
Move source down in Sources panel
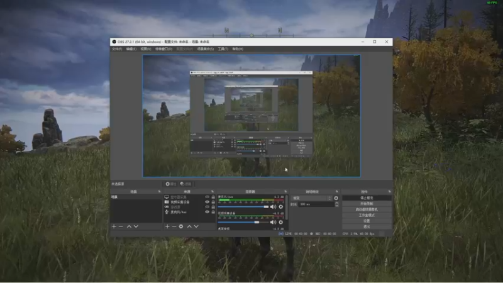pyautogui.click(x=196, y=226)
